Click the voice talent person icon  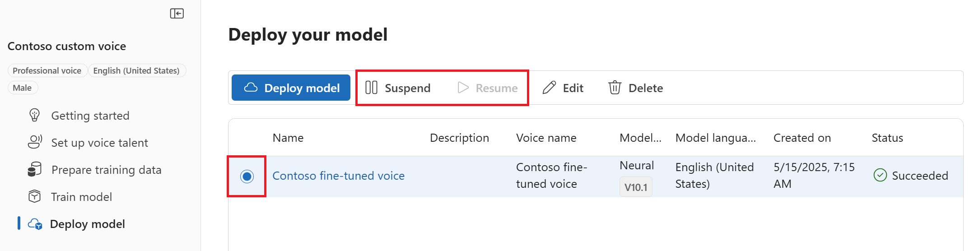click(35, 143)
